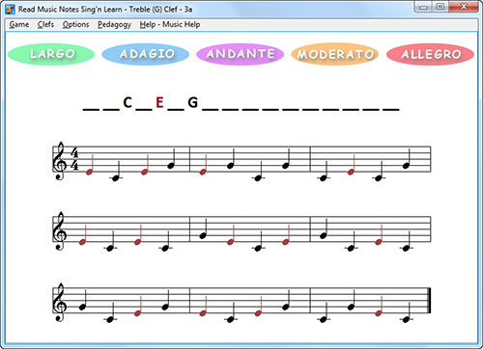
Task: Open the Game menu
Action: point(19,24)
